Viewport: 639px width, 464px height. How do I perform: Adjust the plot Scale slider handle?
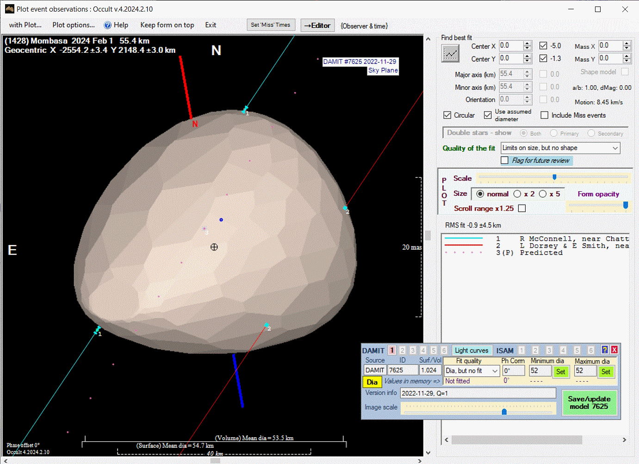click(x=554, y=177)
